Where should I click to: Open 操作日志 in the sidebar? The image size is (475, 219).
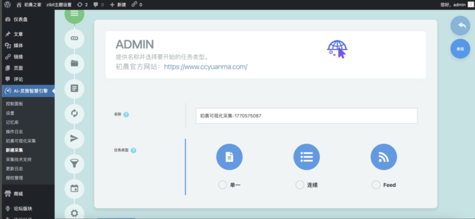tap(14, 131)
